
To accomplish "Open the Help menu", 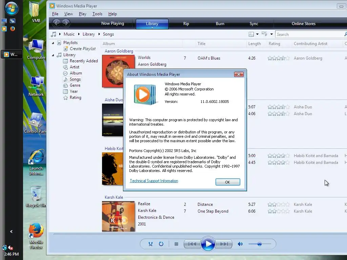I will pos(113,14).
